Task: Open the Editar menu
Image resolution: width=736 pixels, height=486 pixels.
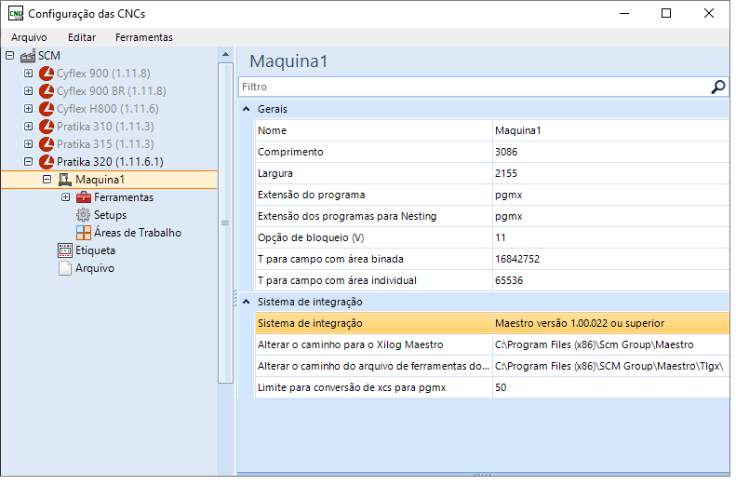Action: tap(82, 37)
